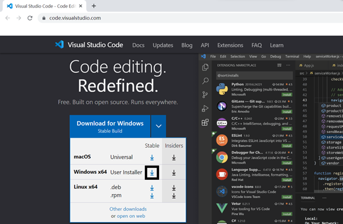Open the Other downloads link
This screenshot has width=343, height=224.
128,209
